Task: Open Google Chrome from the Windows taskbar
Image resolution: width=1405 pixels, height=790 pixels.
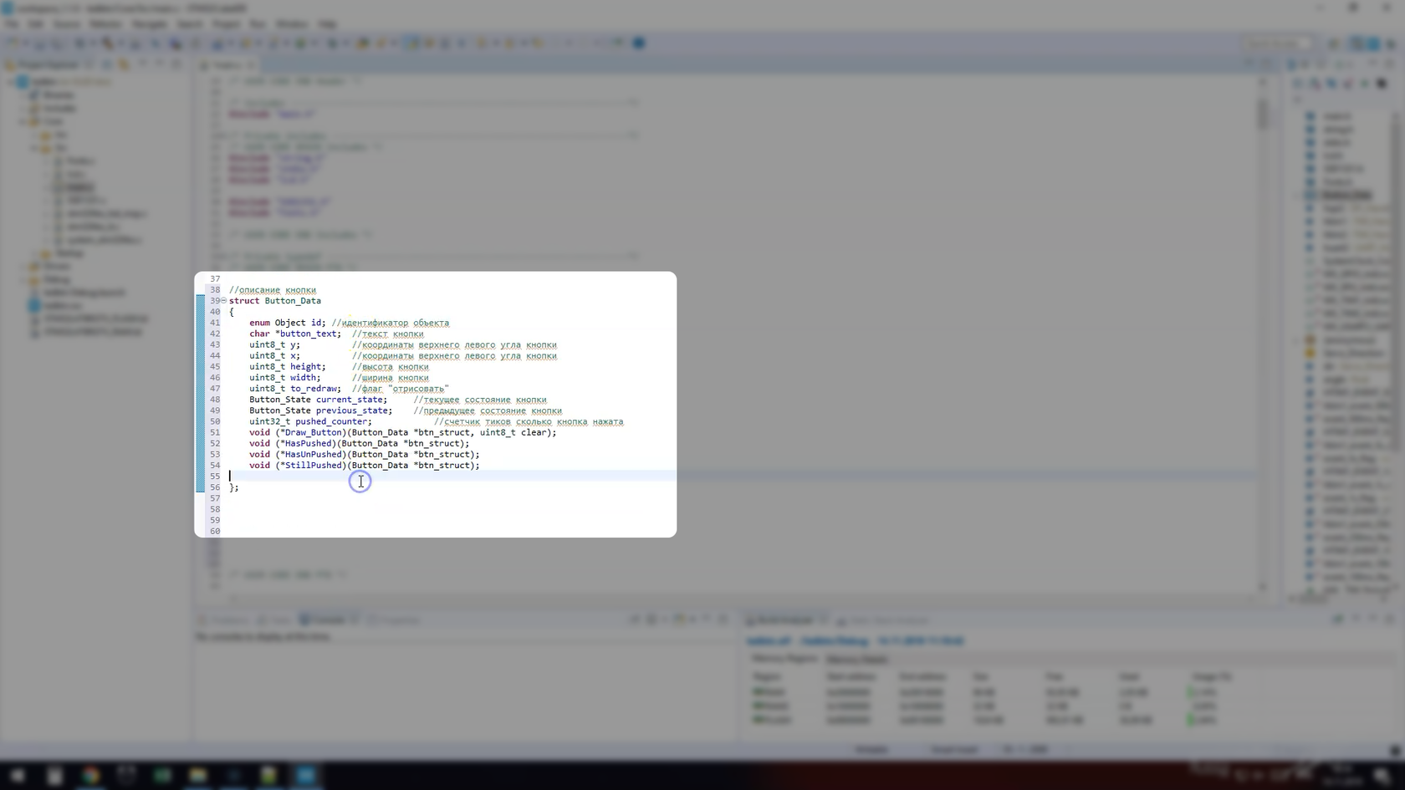Action: [x=90, y=775]
